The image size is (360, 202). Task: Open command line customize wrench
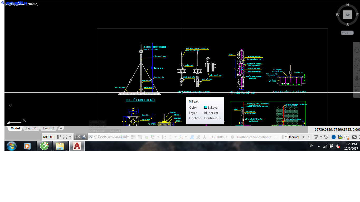[x=84, y=137]
